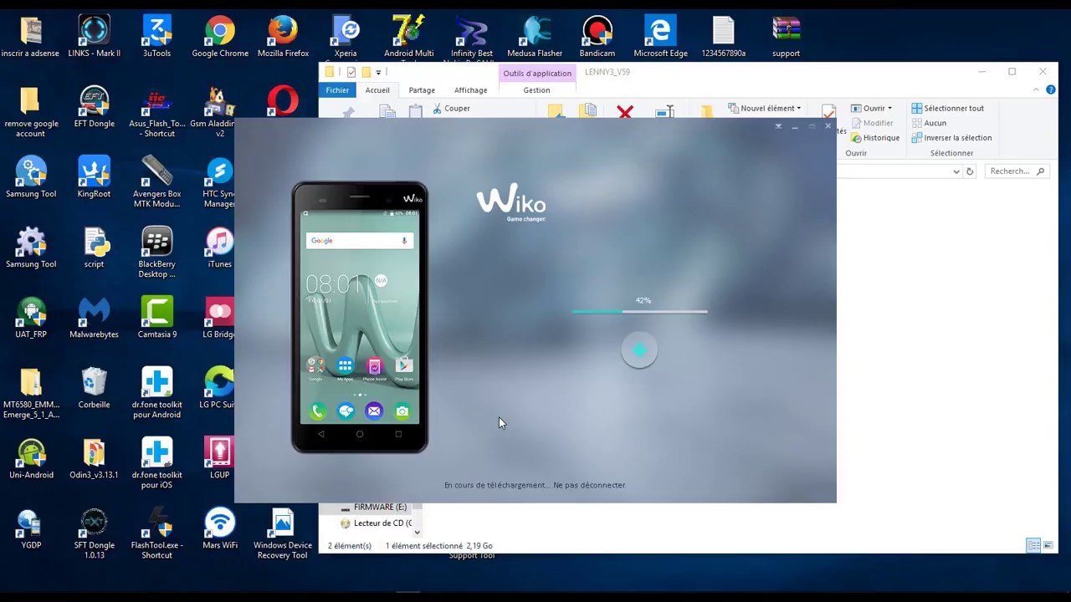Screen dimensions: 1071x602
Task: Open the Bandicam desktop icon
Action: (x=597, y=36)
